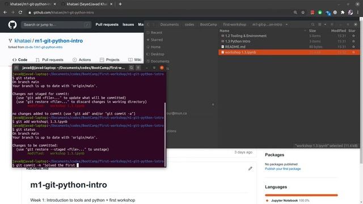Toggle the file manager view mode icon
The height and width of the screenshot is (204, 363).
[320, 24]
